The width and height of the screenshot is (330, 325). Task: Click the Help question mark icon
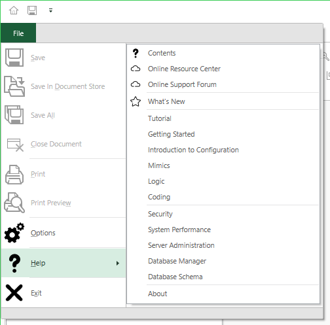14,263
